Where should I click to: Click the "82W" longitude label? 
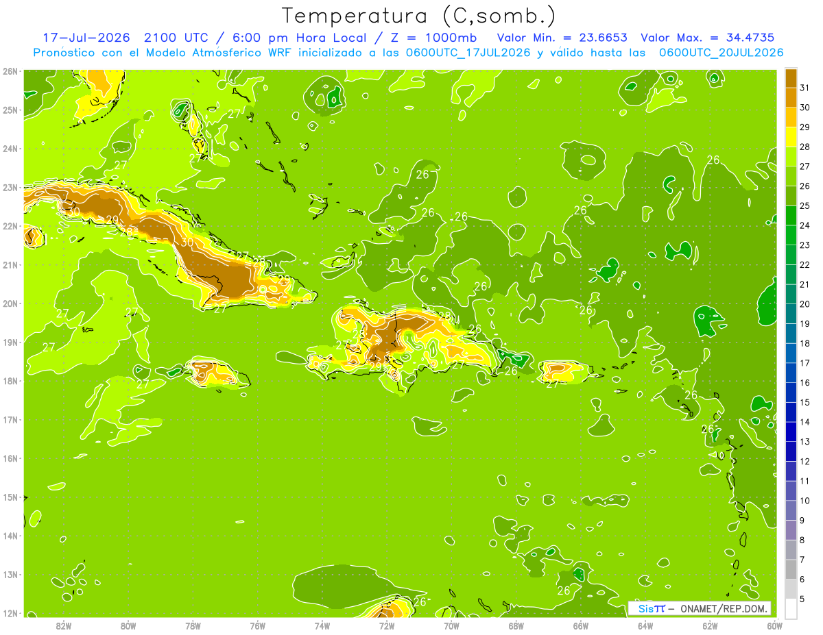pyautogui.click(x=64, y=625)
